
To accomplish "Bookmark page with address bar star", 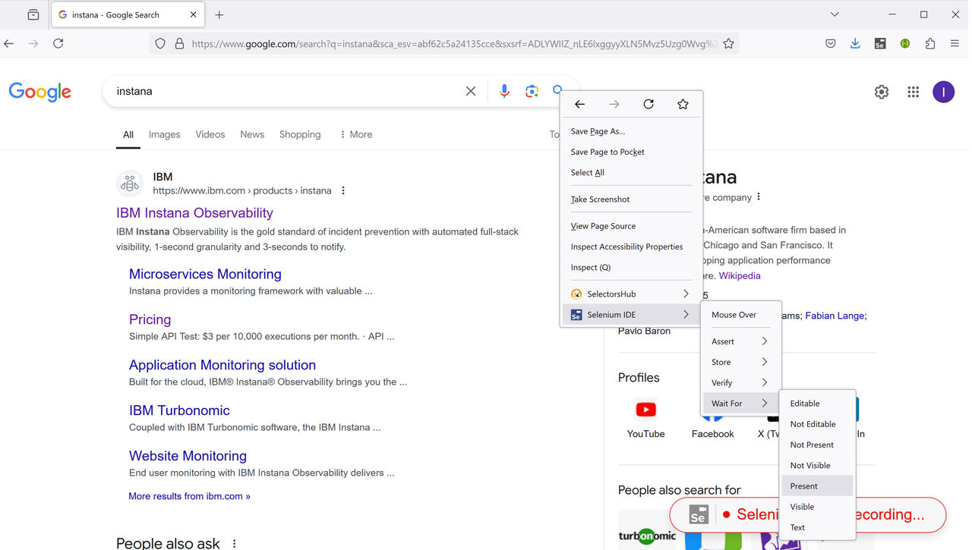I will coord(728,44).
